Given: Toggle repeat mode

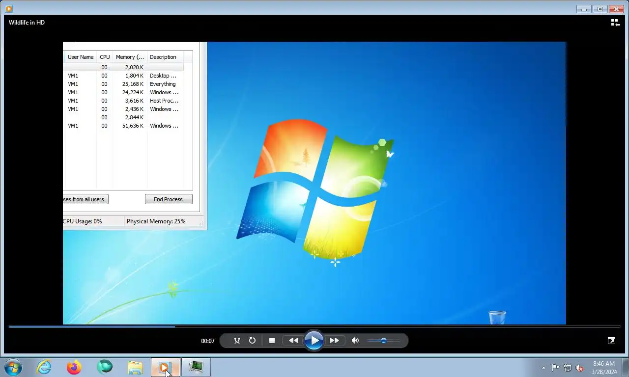Looking at the screenshot, I should 252,341.
